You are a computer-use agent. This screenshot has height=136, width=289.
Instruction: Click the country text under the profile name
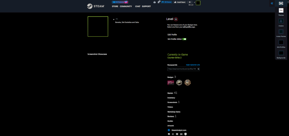click(127, 22)
